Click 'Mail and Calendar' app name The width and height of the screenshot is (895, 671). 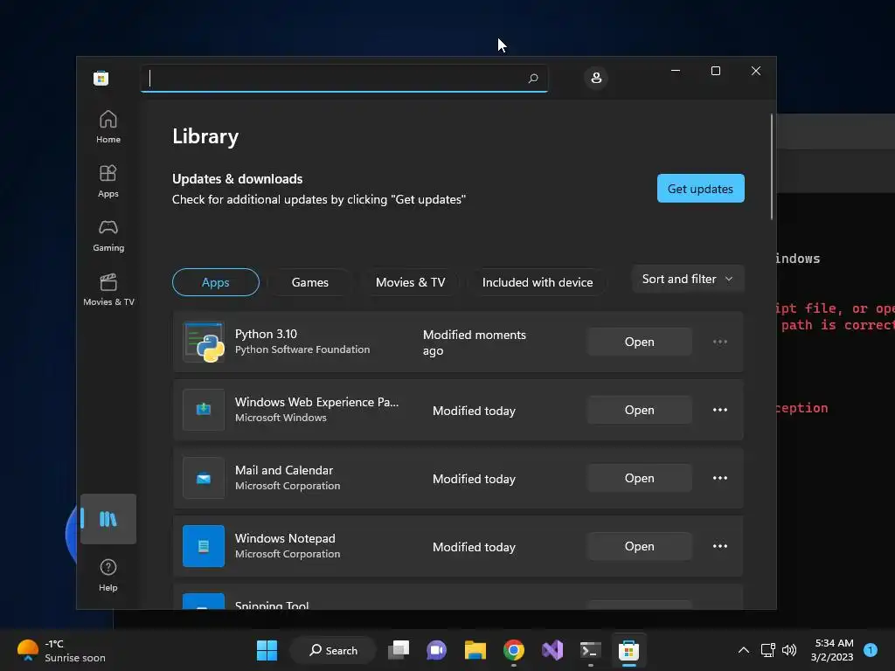284,470
